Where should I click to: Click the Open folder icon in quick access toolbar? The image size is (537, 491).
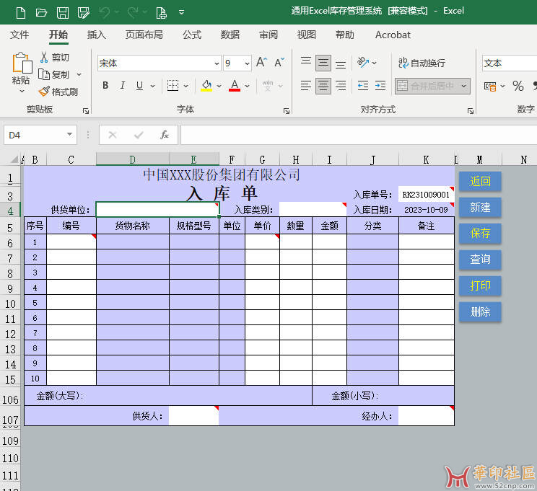pyautogui.click(x=41, y=13)
